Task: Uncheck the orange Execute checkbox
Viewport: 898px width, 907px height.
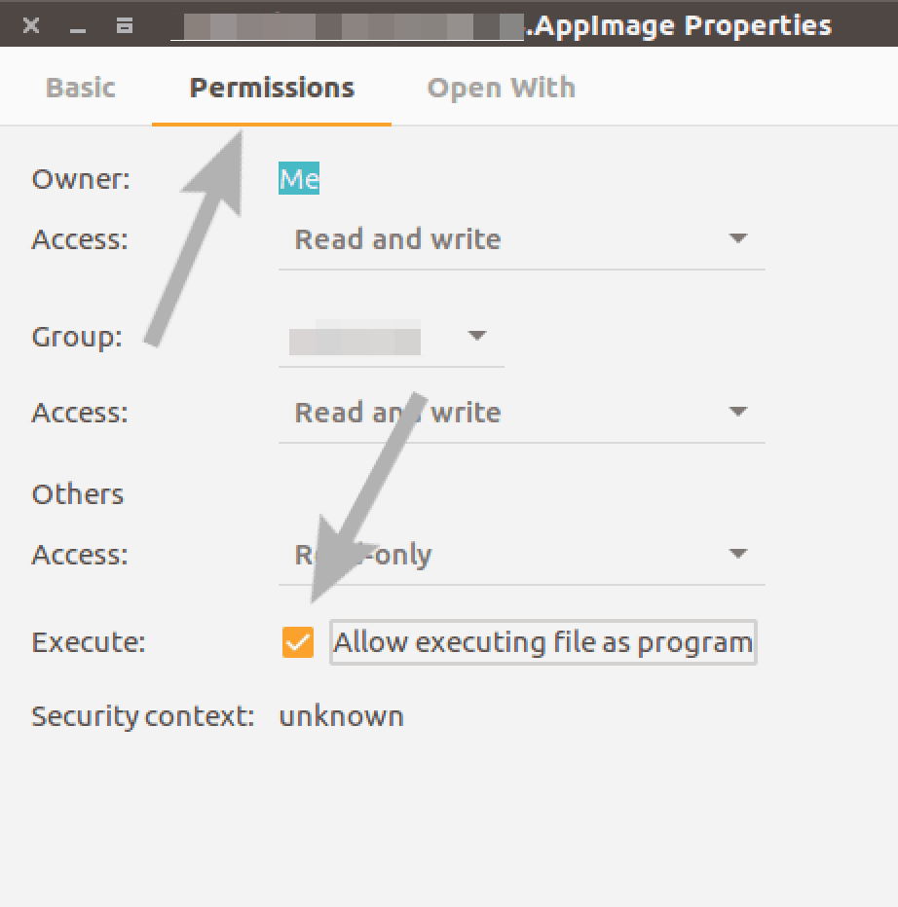Action: point(298,642)
